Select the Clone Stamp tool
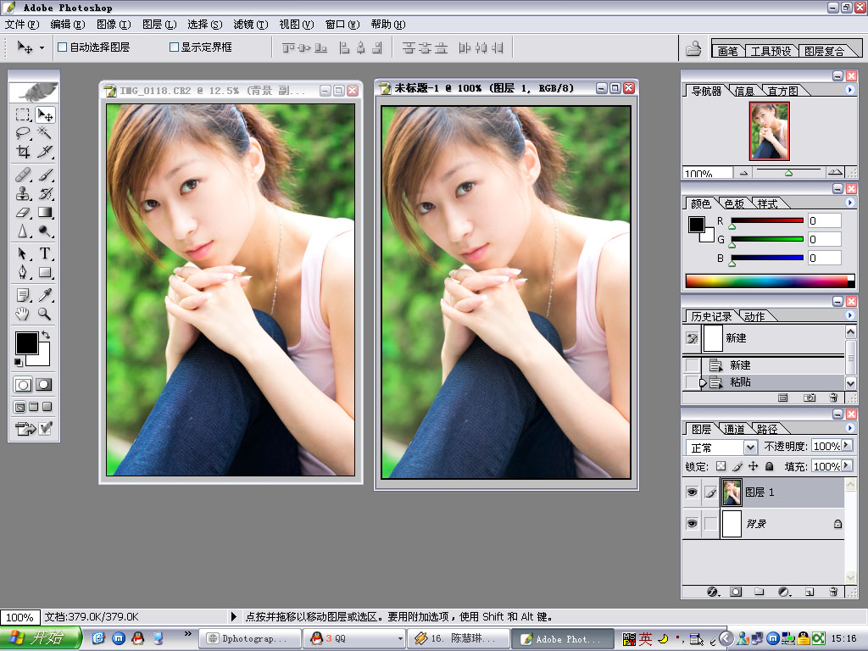 tap(23, 194)
